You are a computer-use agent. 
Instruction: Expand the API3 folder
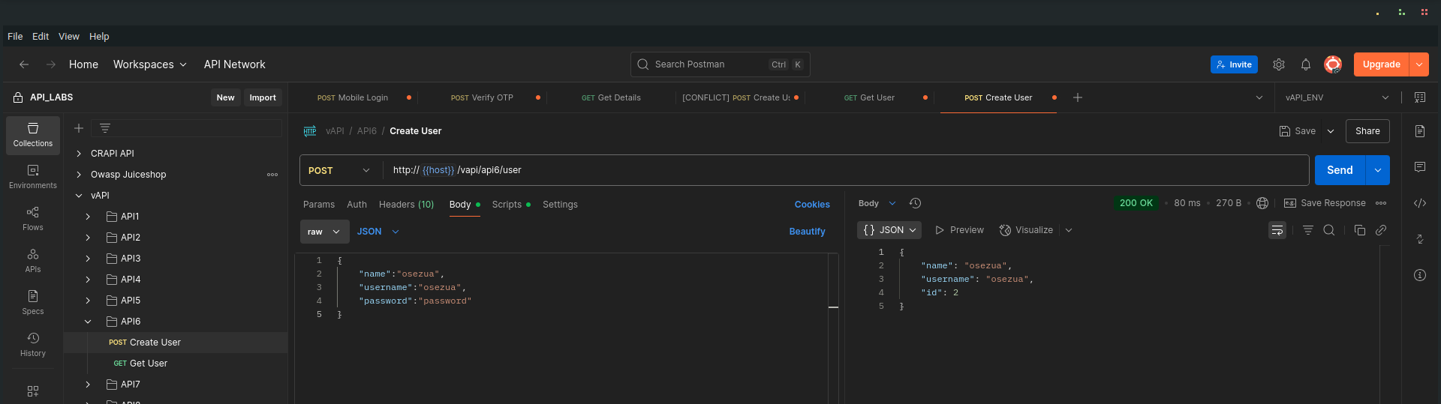pyautogui.click(x=88, y=259)
